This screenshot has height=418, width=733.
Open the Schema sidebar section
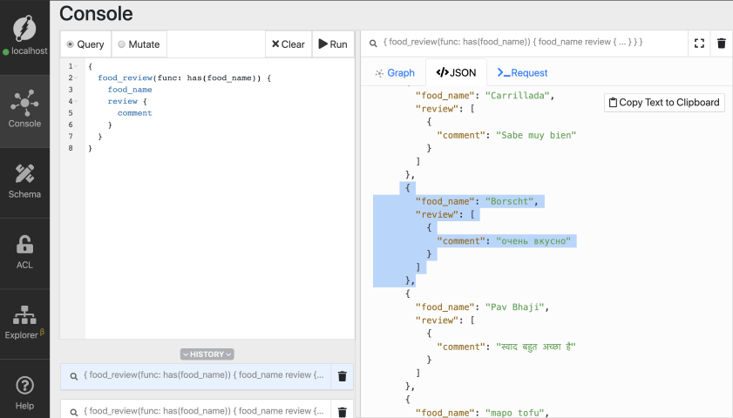(24, 180)
